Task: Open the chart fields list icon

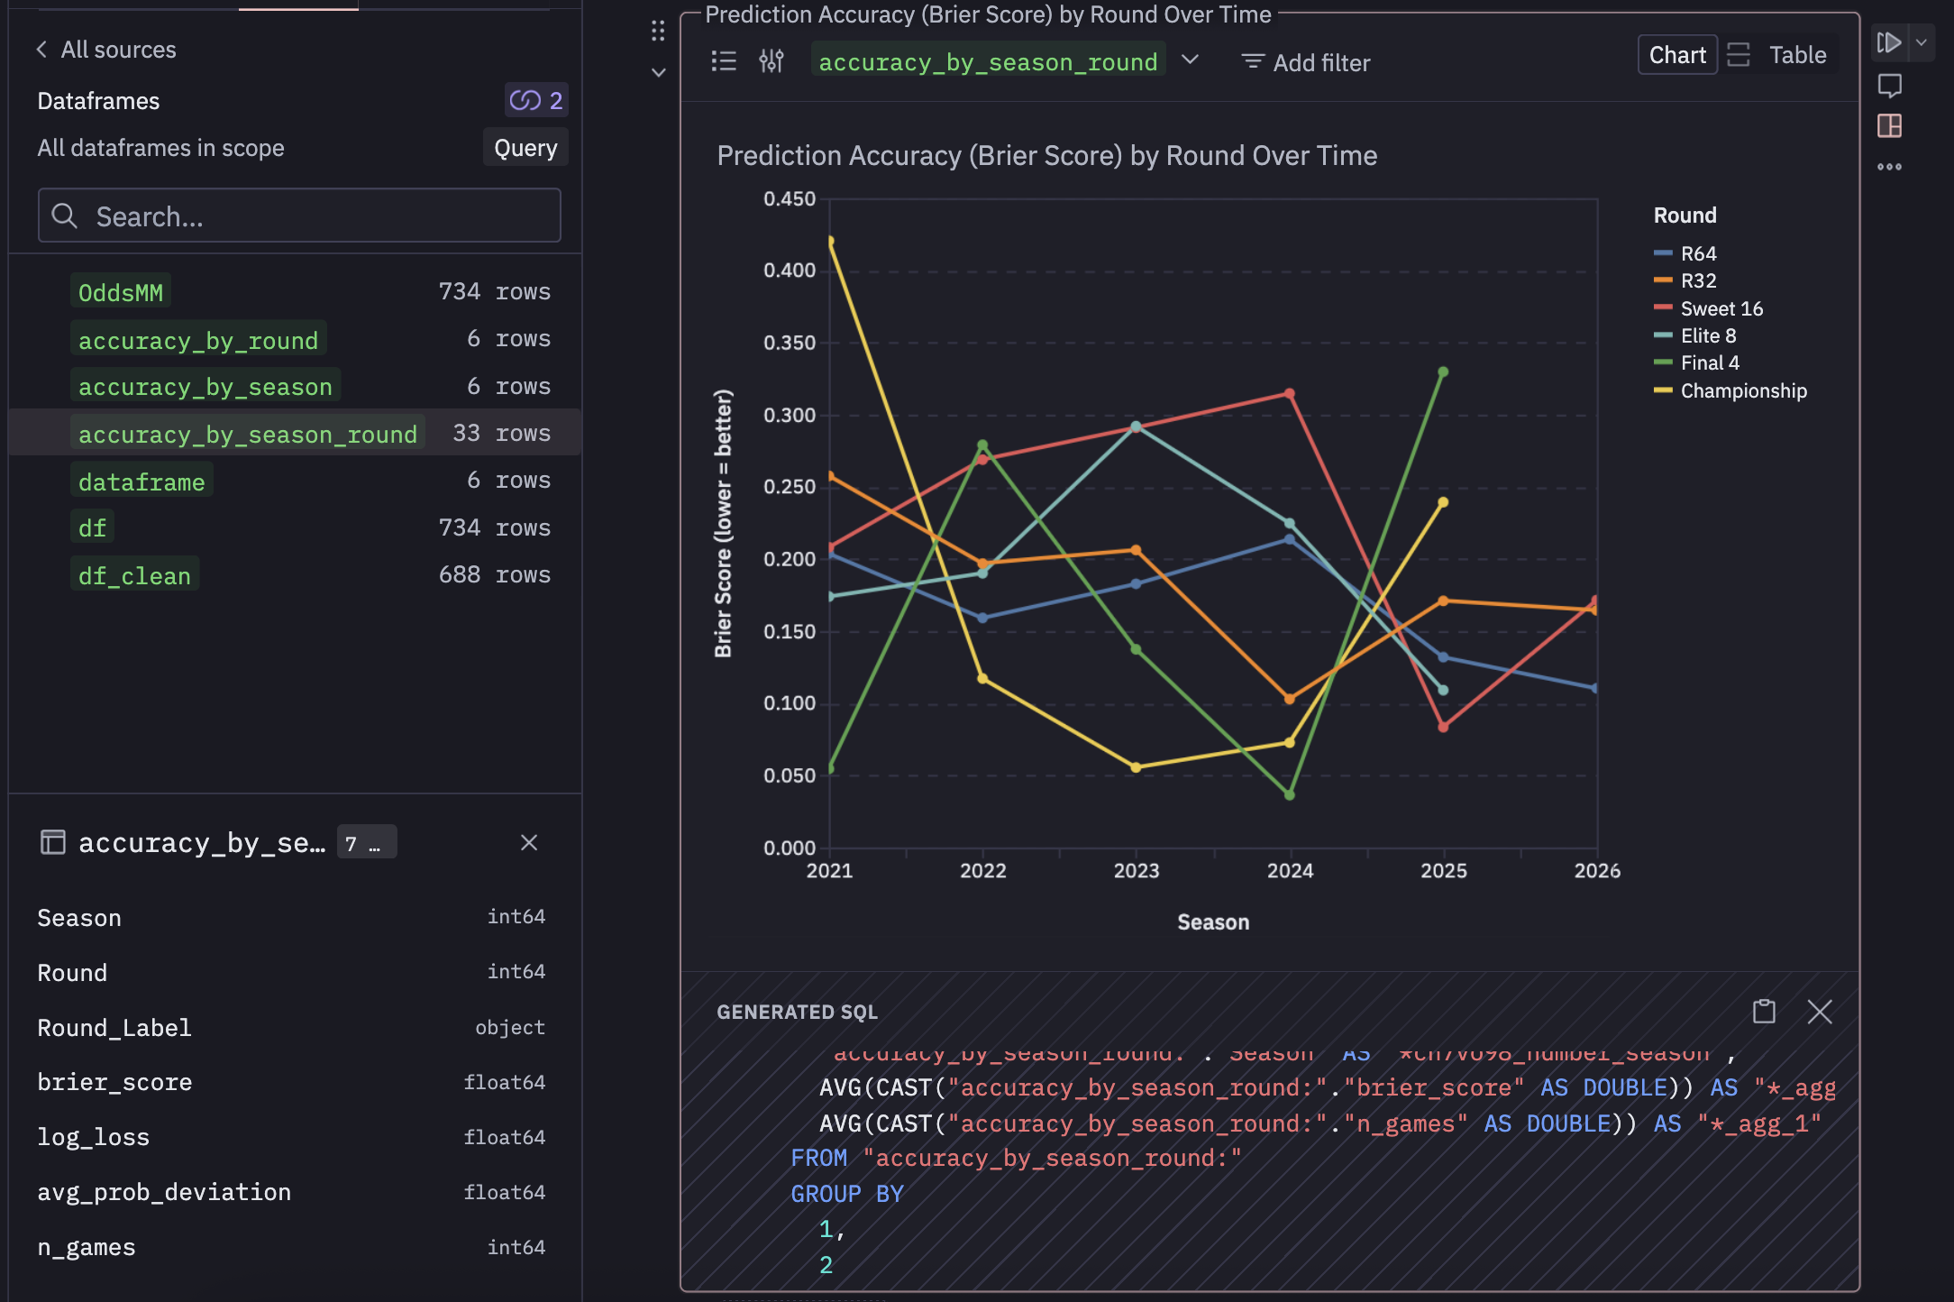Action: click(x=724, y=61)
